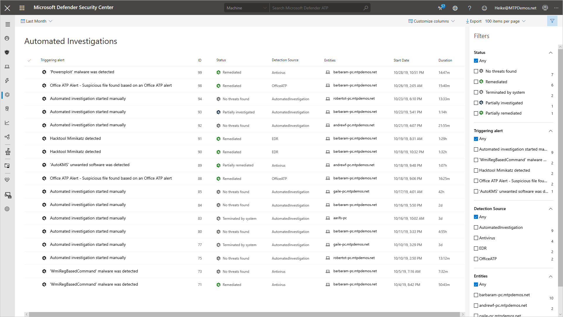Click the select-all checkmark in table header
The image size is (563, 317).
point(29,60)
